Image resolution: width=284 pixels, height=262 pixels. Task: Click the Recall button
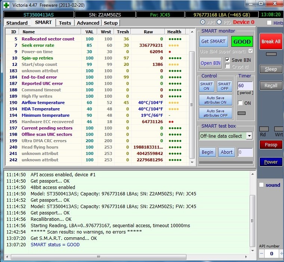click(271, 86)
